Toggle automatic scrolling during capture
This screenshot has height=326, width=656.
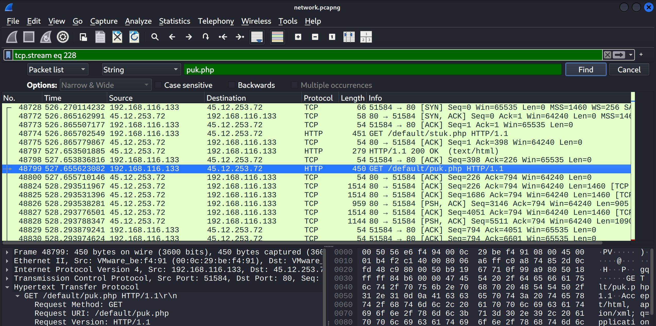(257, 37)
